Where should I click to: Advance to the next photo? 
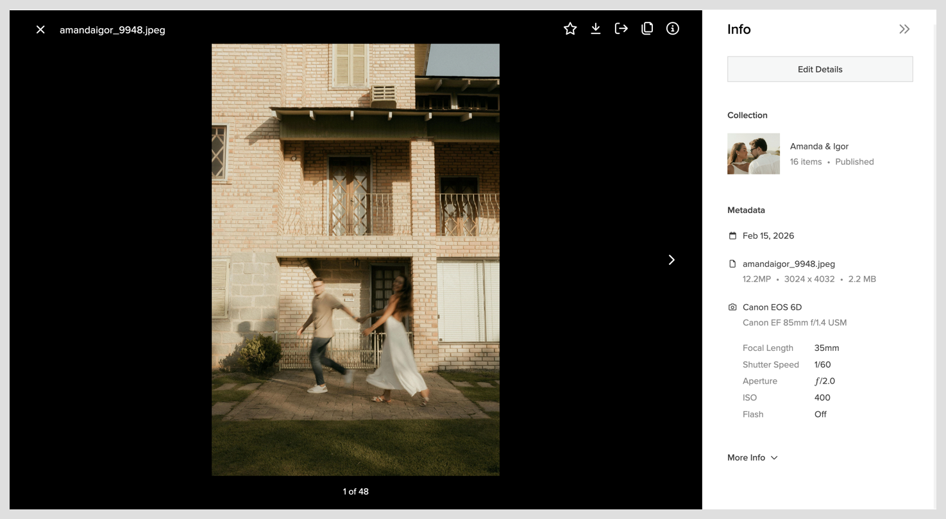[x=671, y=260]
